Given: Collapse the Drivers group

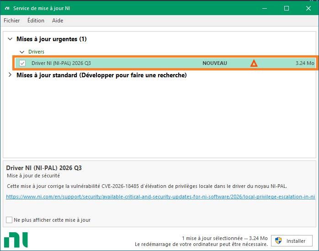Looking at the screenshot, I should [x=22, y=52].
